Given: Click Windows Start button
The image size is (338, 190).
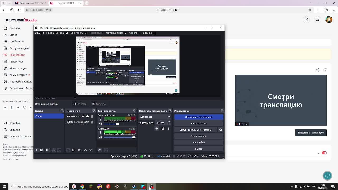Looking at the screenshot, I should 4,187.
